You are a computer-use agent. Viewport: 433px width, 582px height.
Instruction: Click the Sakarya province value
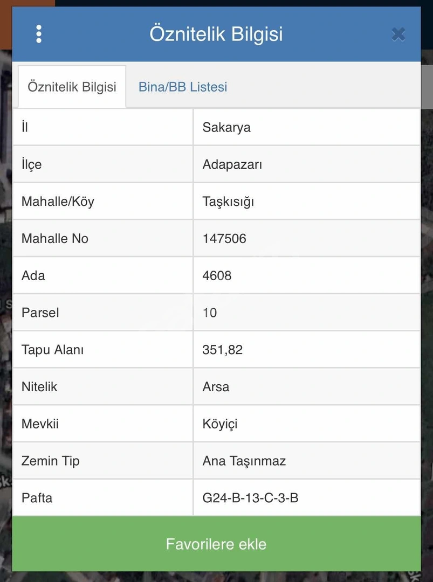tap(226, 127)
